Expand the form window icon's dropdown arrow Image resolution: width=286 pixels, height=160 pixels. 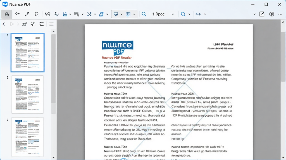click(x=83, y=14)
